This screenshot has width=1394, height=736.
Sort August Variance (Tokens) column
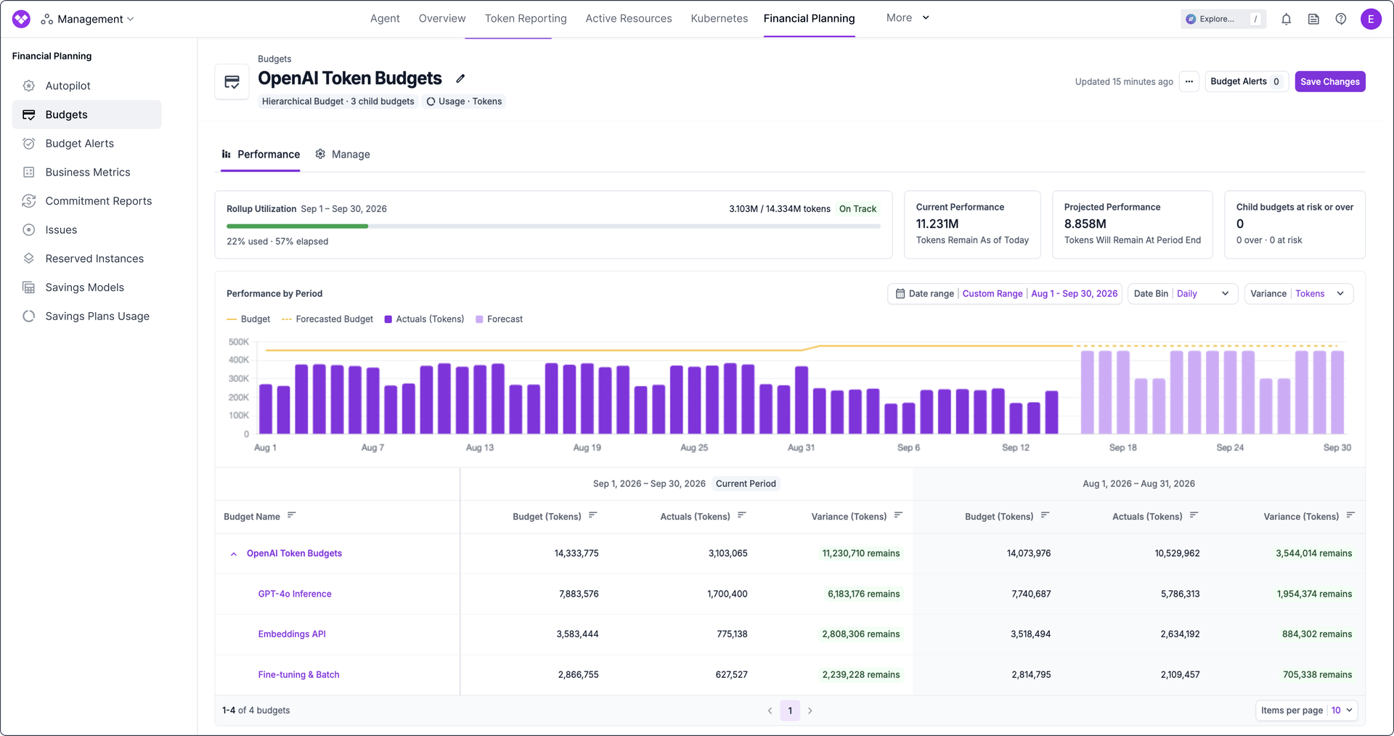point(1351,515)
